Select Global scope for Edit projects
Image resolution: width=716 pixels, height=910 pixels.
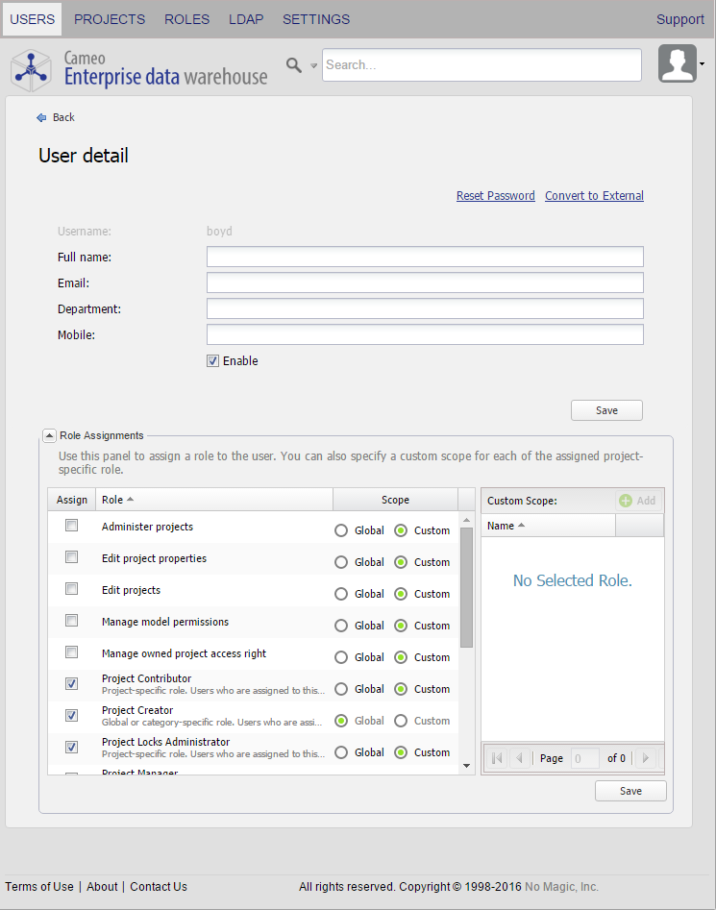point(341,594)
